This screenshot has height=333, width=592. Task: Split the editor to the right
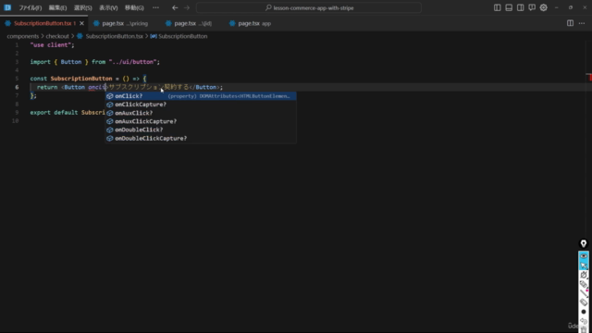click(x=570, y=23)
